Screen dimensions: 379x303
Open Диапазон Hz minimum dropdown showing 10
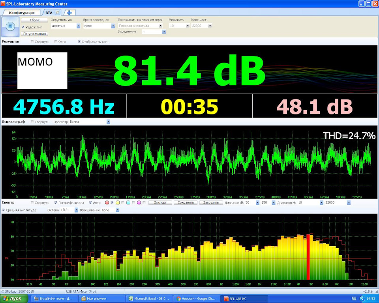pyautogui.click(x=321, y=202)
